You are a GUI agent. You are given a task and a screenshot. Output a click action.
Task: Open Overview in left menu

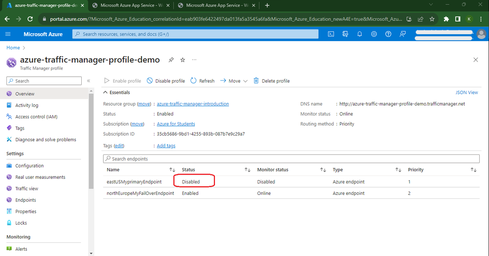pos(44,94)
